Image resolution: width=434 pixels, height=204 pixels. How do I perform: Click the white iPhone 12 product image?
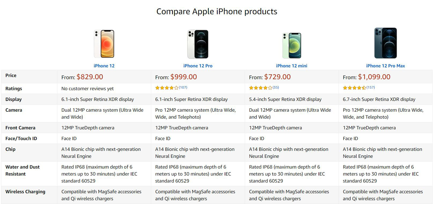104,44
